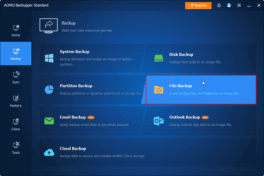Screen dimensions: 264x176
Task: Click "Backup data to secure and reliable" description
Action: click(x=103, y=156)
